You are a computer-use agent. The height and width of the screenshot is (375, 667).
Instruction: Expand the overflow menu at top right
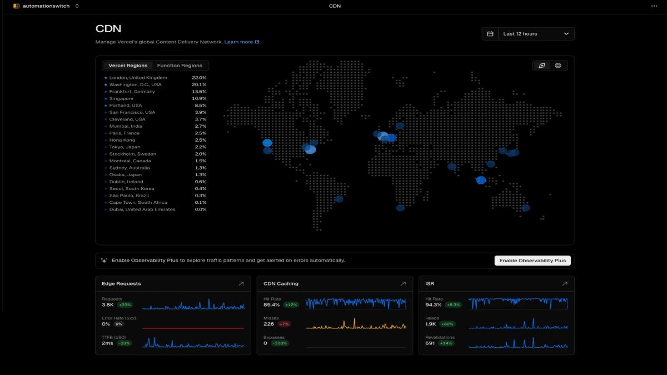[654, 6]
